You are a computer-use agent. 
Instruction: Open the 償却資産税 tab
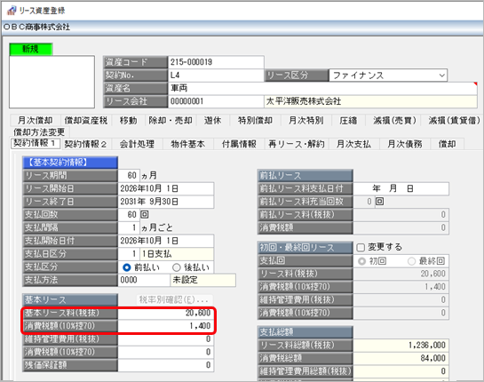(86, 120)
